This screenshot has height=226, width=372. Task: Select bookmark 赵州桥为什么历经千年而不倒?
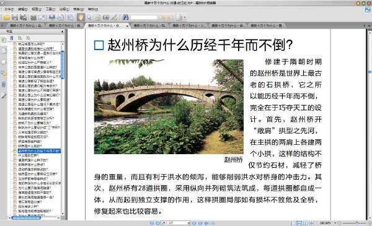40,150
